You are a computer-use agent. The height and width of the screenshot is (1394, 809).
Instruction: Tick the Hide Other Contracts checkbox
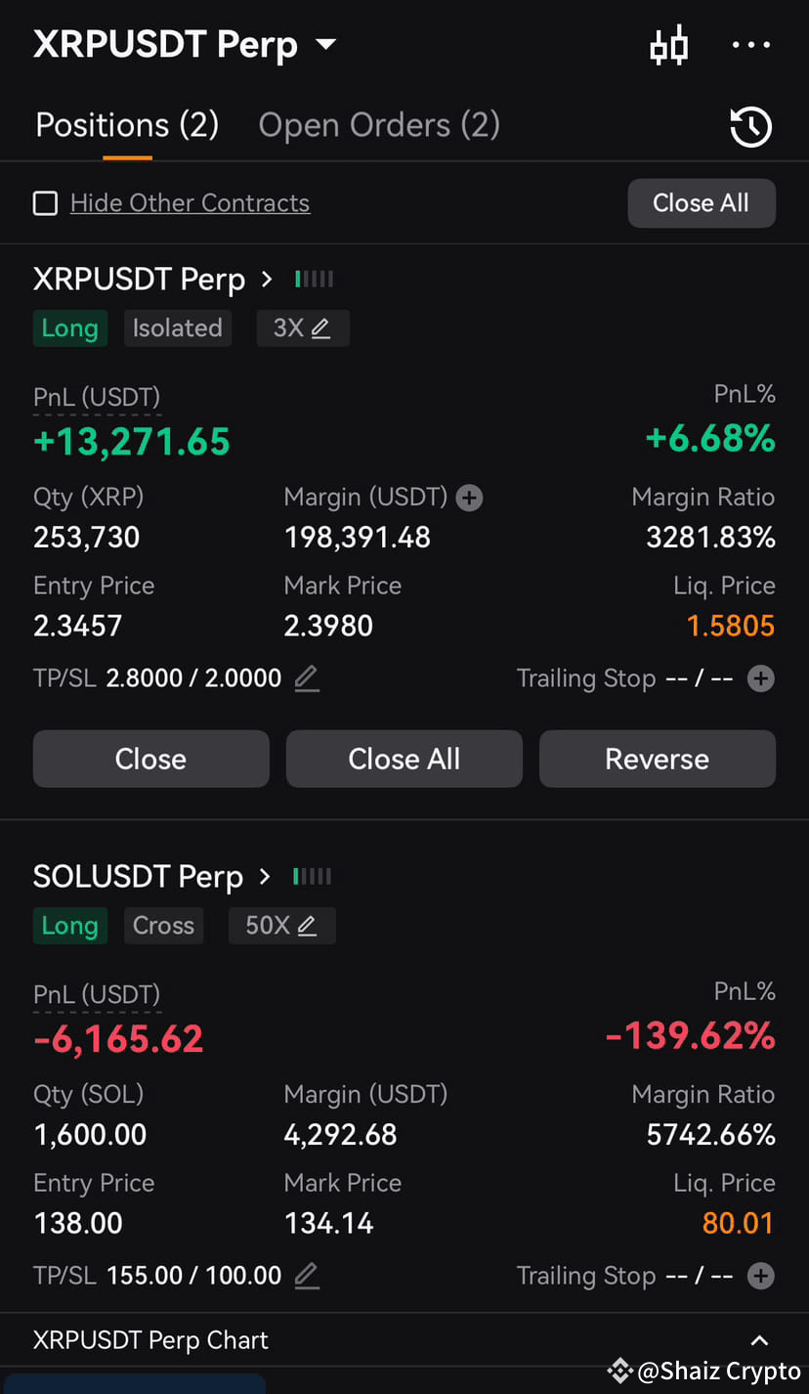click(x=45, y=203)
